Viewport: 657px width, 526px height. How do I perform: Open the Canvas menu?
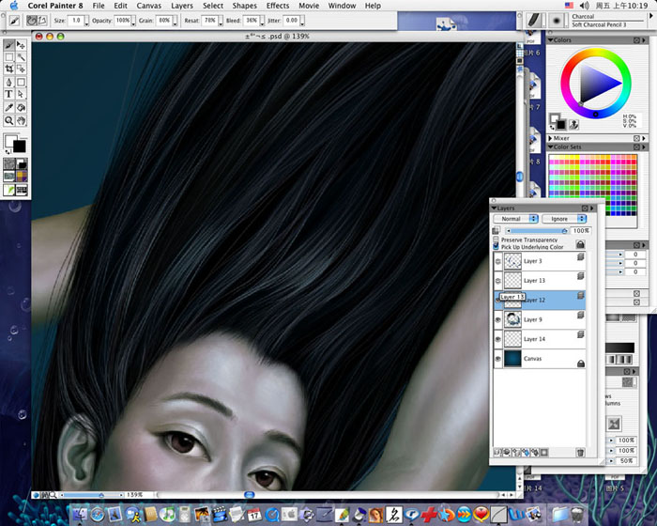pyautogui.click(x=148, y=6)
